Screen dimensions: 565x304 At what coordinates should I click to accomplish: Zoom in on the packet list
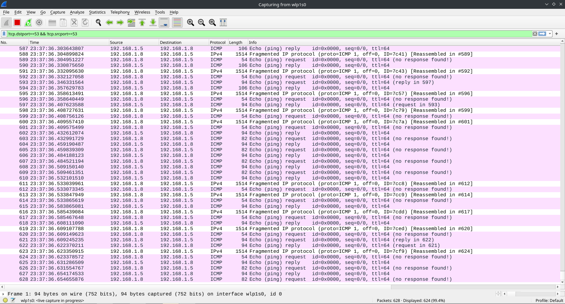pos(190,22)
